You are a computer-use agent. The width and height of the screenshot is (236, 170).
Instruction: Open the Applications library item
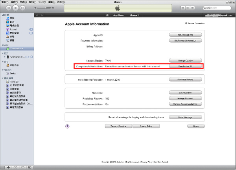click(x=13, y=33)
